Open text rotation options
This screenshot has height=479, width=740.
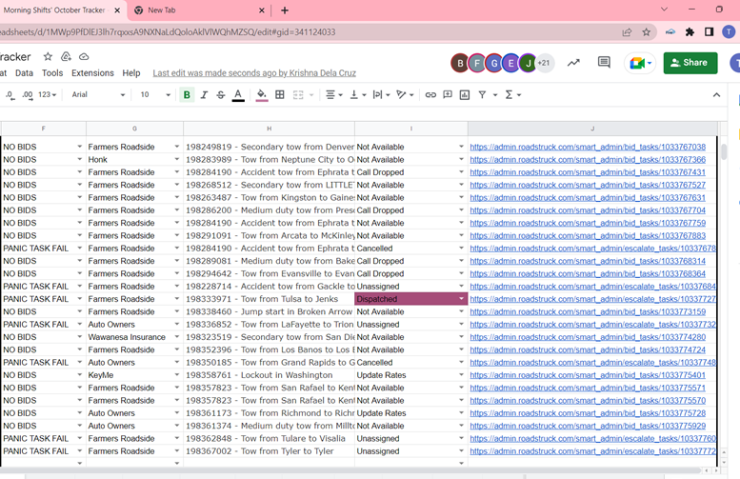point(405,95)
